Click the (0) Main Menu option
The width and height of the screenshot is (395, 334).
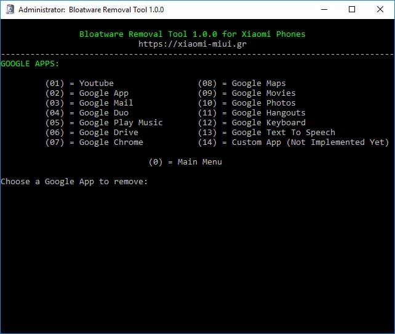pos(185,162)
